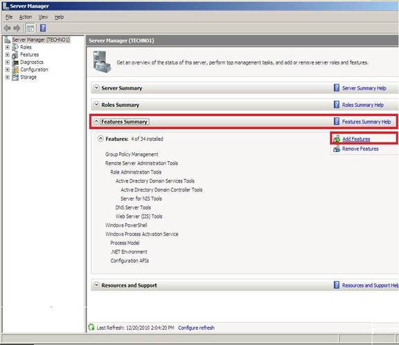This screenshot has width=399, height=345.
Task: Click the Server Summary Help question icon
Action: click(337, 88)
